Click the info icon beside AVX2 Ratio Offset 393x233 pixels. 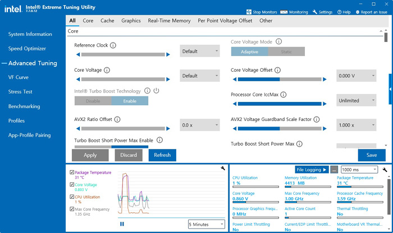tap(117, 119)
